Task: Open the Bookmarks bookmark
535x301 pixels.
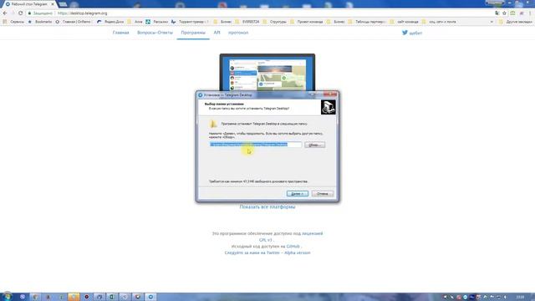Action: pos(40,22)
